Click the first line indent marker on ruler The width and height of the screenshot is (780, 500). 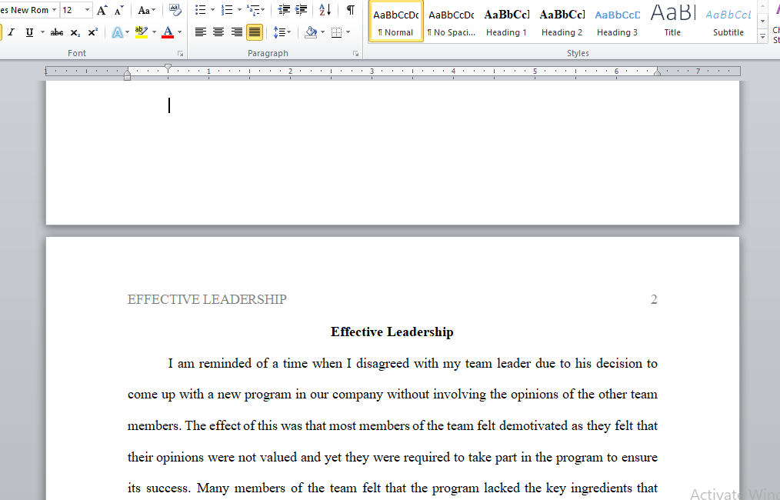(168, 67)
